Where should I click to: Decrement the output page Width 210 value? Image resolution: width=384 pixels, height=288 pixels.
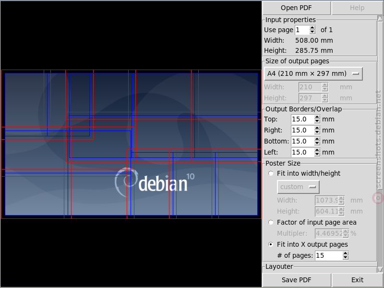pyautogui.click(x=325, y=89)
